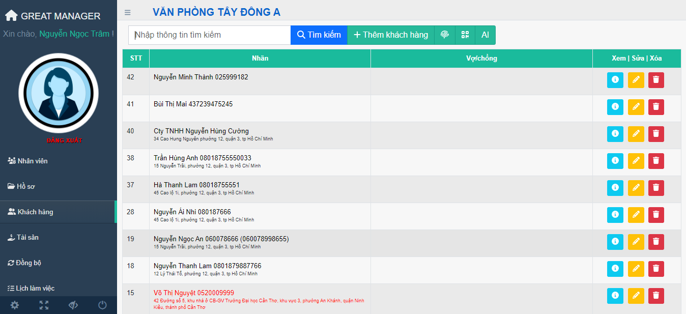Click the Thêm khách hàng button
Screen dimensions: 686x314
[x=390, y=35]
